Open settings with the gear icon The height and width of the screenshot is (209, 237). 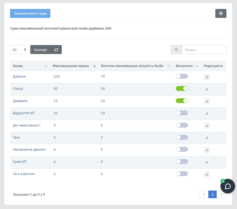point(221,14)
